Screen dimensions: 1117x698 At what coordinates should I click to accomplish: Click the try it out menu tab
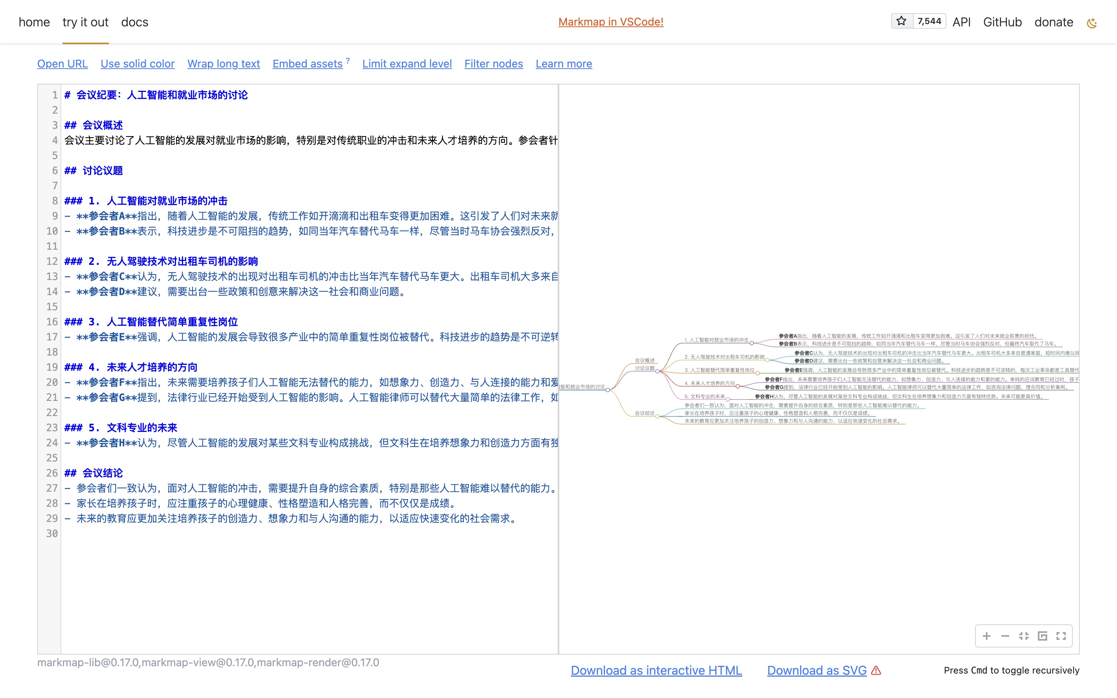point(84,22)
